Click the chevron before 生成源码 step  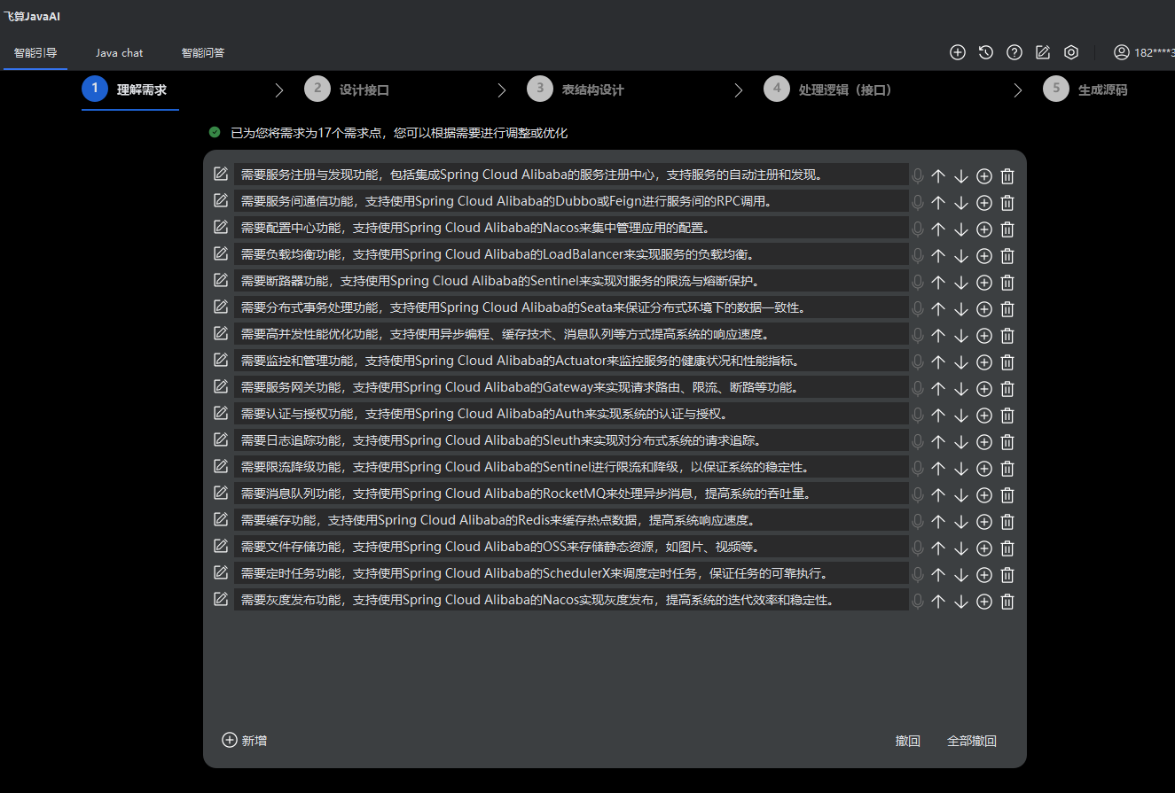[x=1018, y=89]
